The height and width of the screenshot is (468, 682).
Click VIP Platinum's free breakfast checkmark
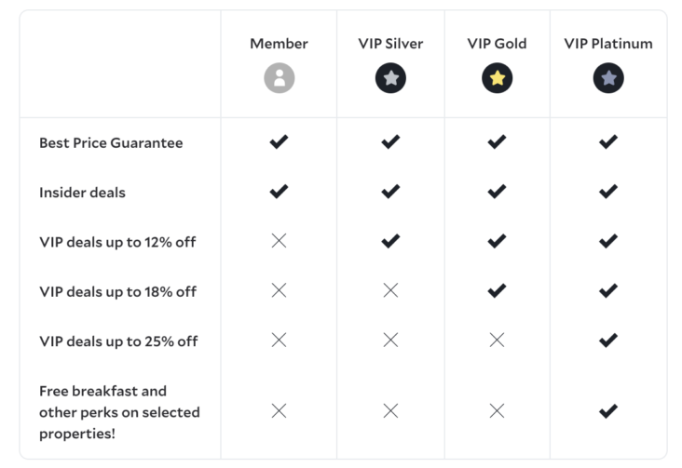[x=608, y=410]
